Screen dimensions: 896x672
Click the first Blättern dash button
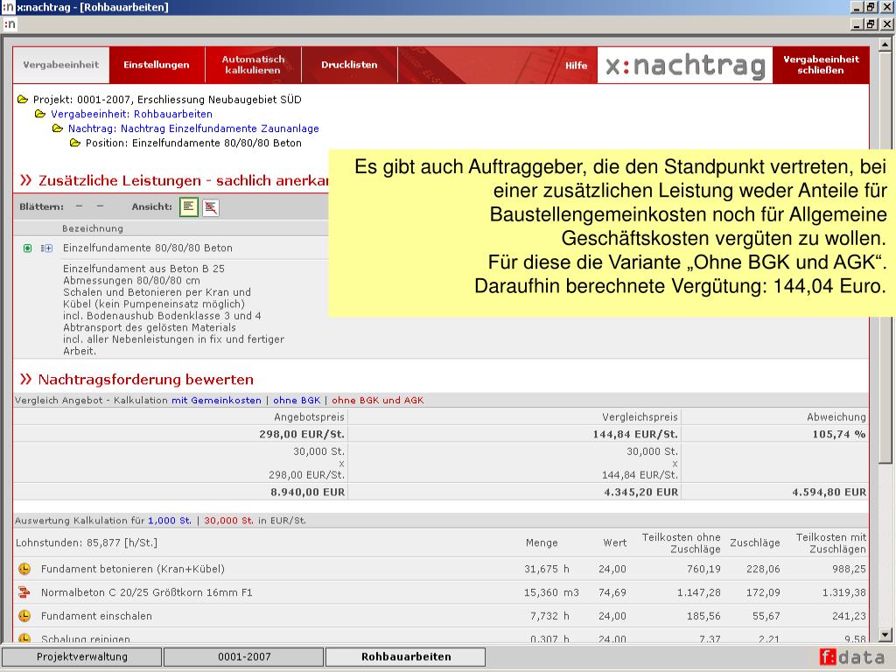pyautogui.click(x=80, y=206)
